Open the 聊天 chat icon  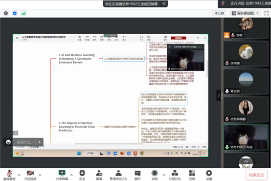tap(137, 173)
